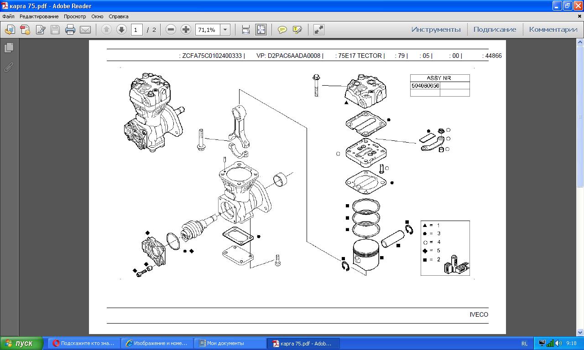
Task: Toggle fit width scrolling mode
Action: point(245,30)
